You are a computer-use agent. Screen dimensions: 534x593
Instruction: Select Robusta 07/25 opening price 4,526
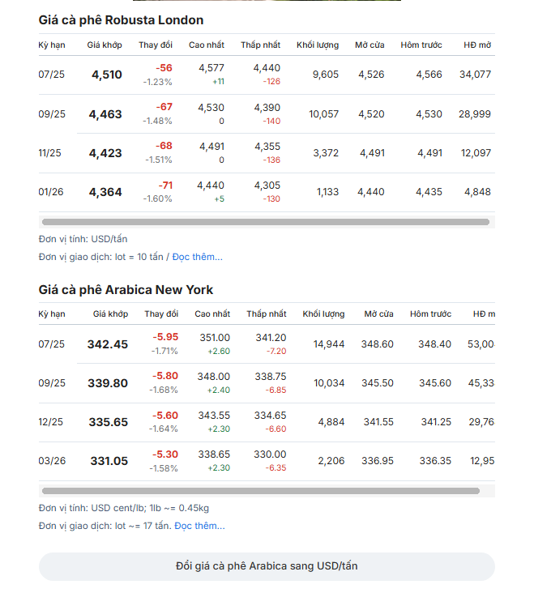tap(371, 75)
